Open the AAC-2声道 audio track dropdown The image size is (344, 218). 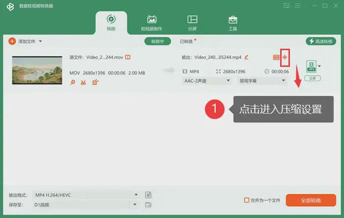pos(207,81)
